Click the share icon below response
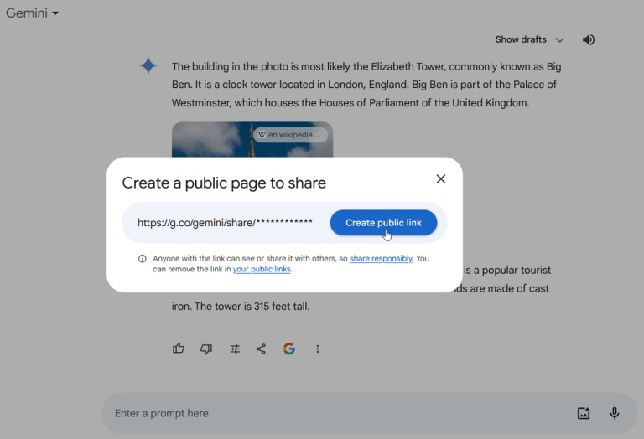Screen dimensions: 644x439 coord(261,349)
